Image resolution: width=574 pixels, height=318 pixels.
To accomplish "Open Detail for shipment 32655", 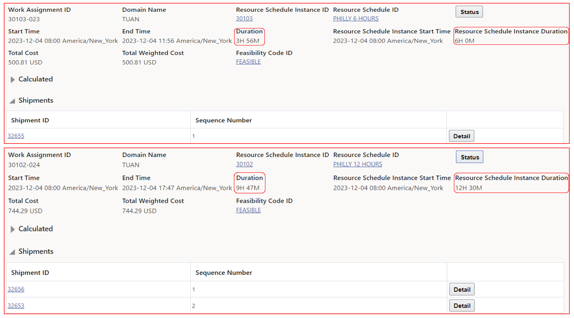I will point(461,136).
